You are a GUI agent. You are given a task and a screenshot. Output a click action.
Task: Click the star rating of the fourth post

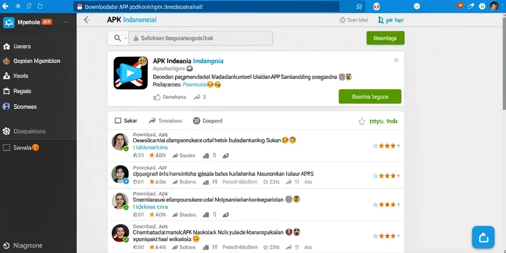(386, 236)
